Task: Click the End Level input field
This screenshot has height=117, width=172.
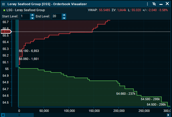Action: pos(56,17)
